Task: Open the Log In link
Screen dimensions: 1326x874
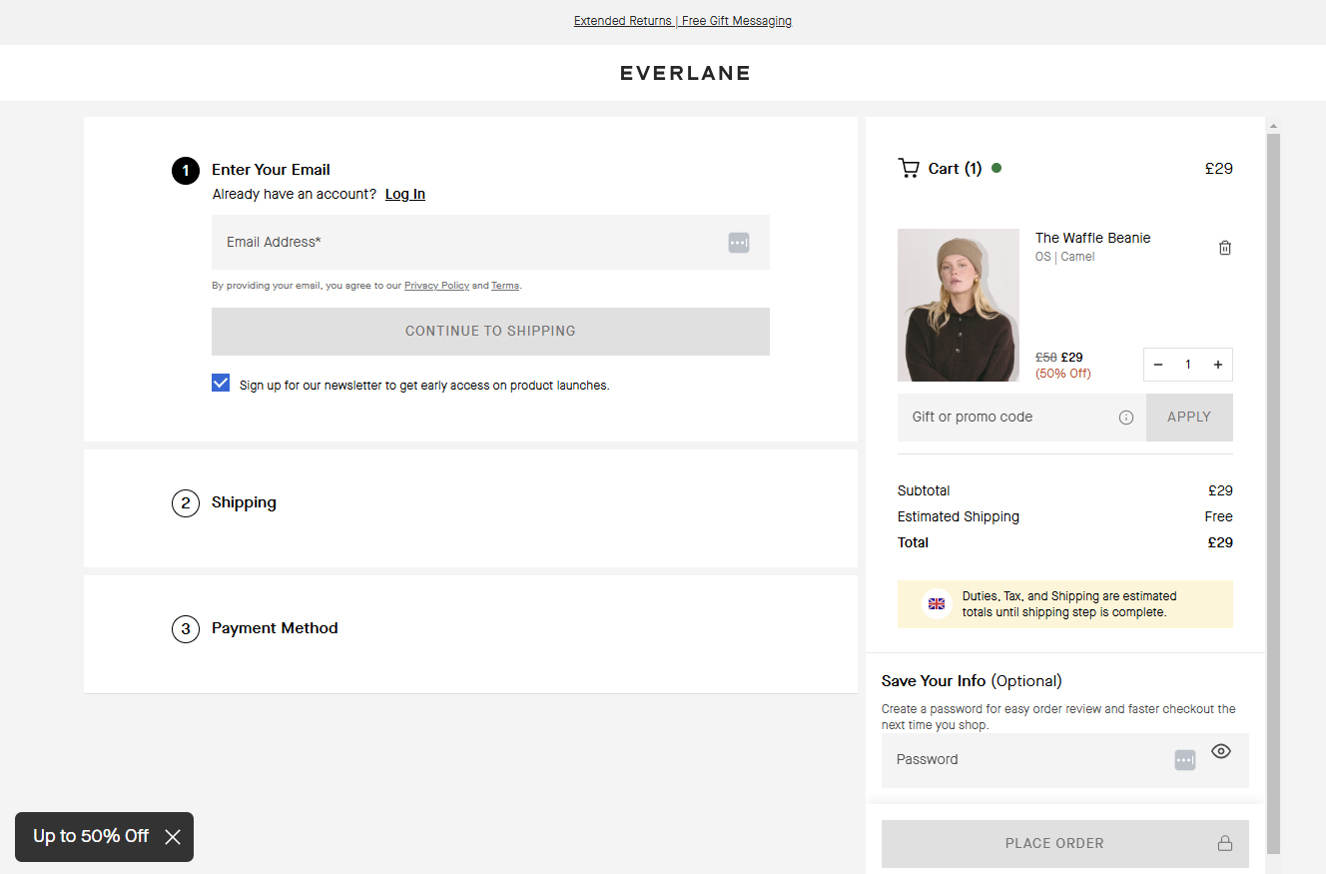Action: pyautogui.click(x=405, y=194)
